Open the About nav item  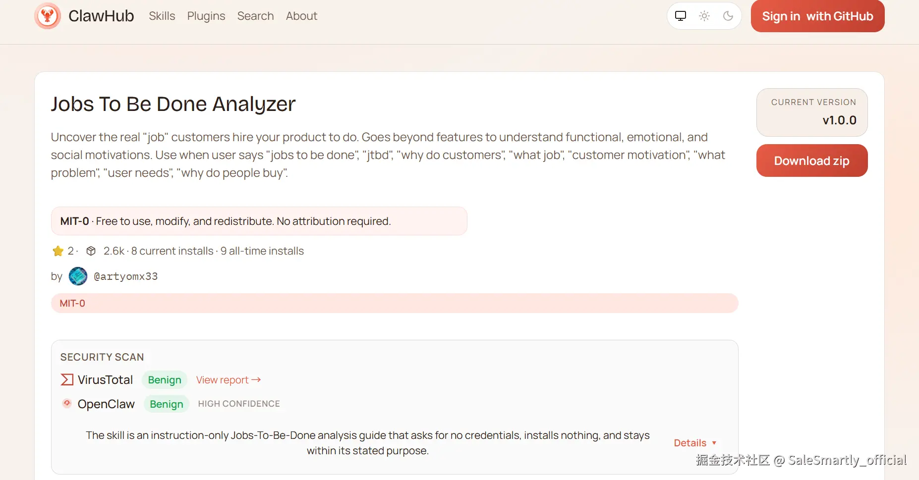[x=301, y=16]
